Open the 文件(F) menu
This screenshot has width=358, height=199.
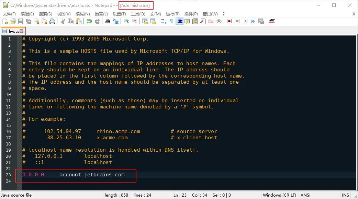[x=9, y=14]
